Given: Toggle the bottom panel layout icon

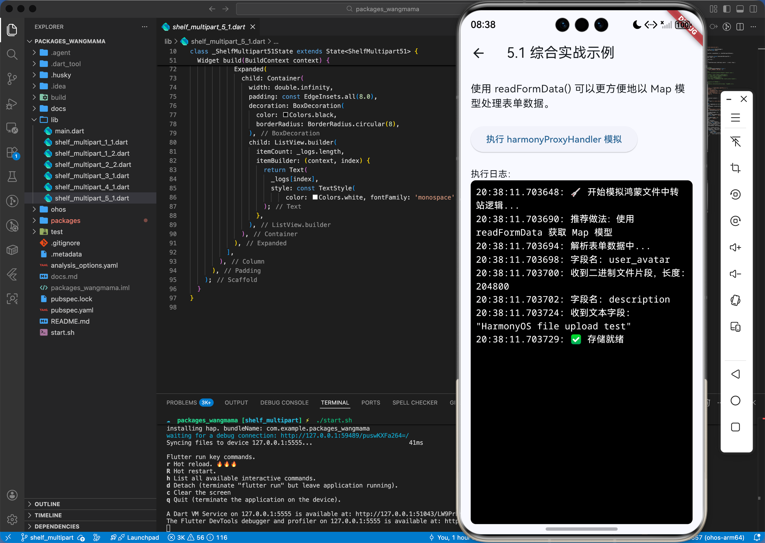Looking at the screenshot, I should 740,9.
